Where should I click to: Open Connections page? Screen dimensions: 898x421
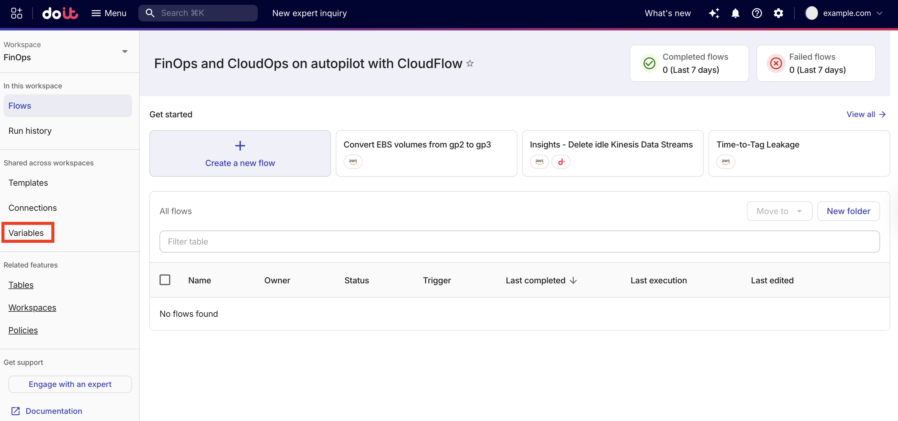pos(33,208)
